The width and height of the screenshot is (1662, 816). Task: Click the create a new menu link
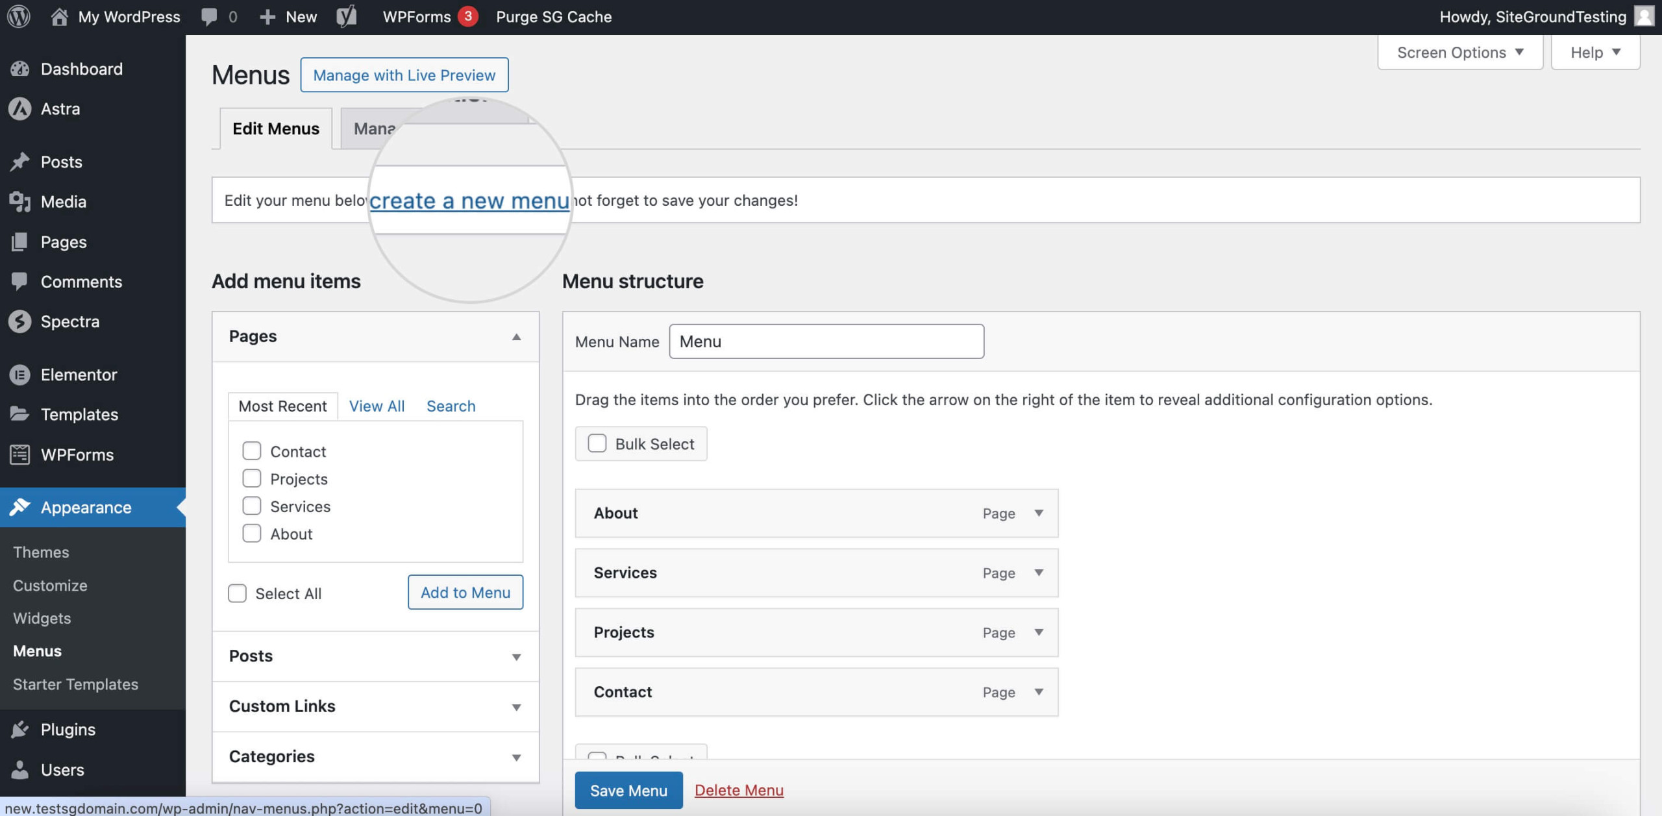(x=469, y=201)
